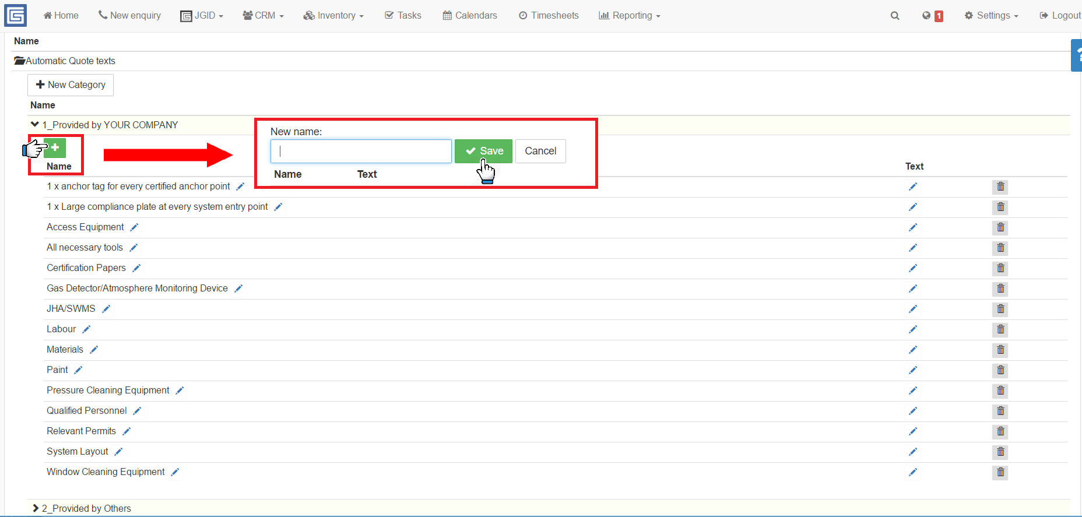Delete the Qualified Personnel row
1082x517 pixels.
pyautogui.click(x=1000, y=411)
